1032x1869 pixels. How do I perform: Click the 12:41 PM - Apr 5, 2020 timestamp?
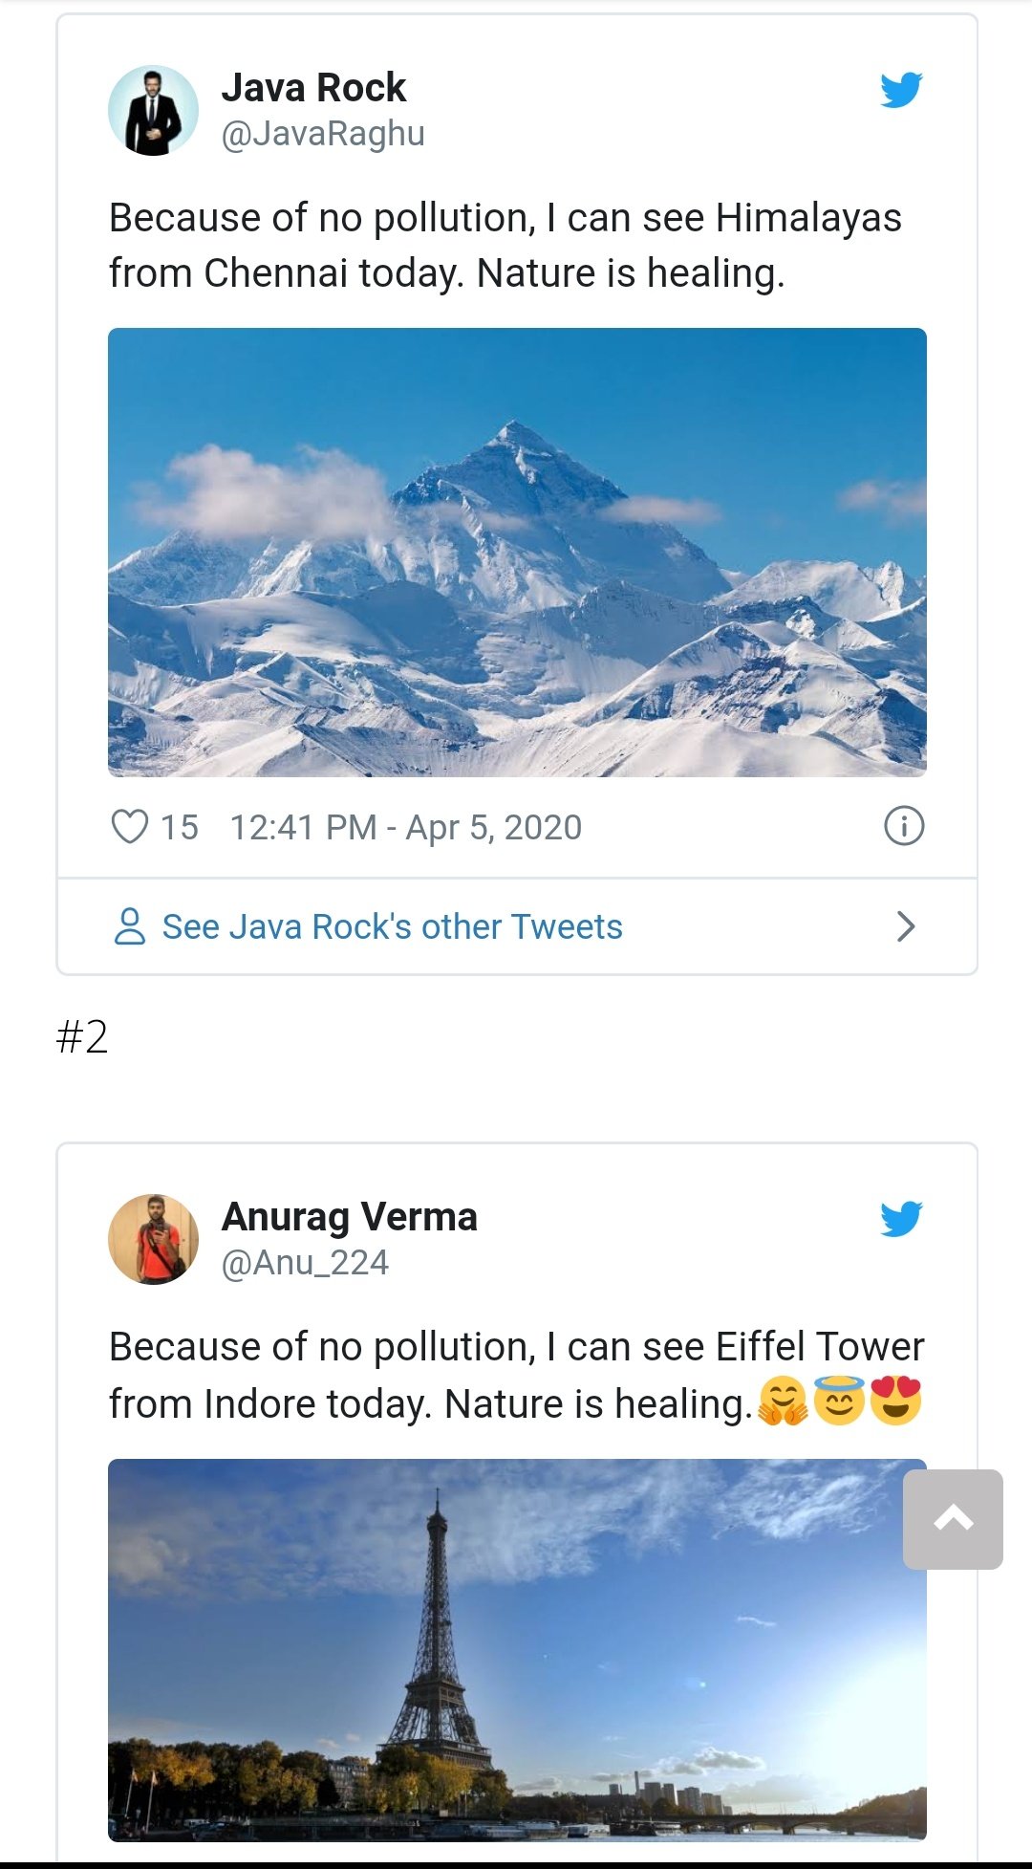click(x=405, y=827)
